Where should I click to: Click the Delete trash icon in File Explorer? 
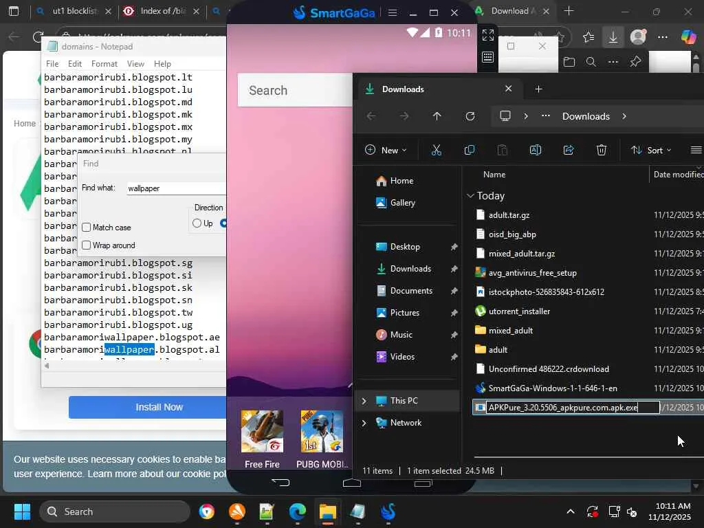(x=601, y=150)
